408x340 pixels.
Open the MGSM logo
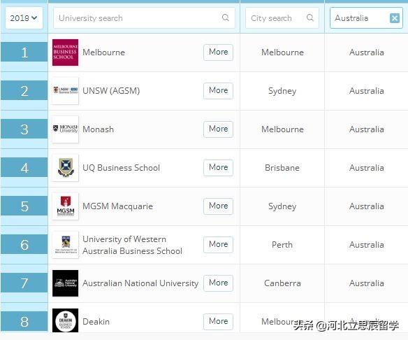click(65, 206)
